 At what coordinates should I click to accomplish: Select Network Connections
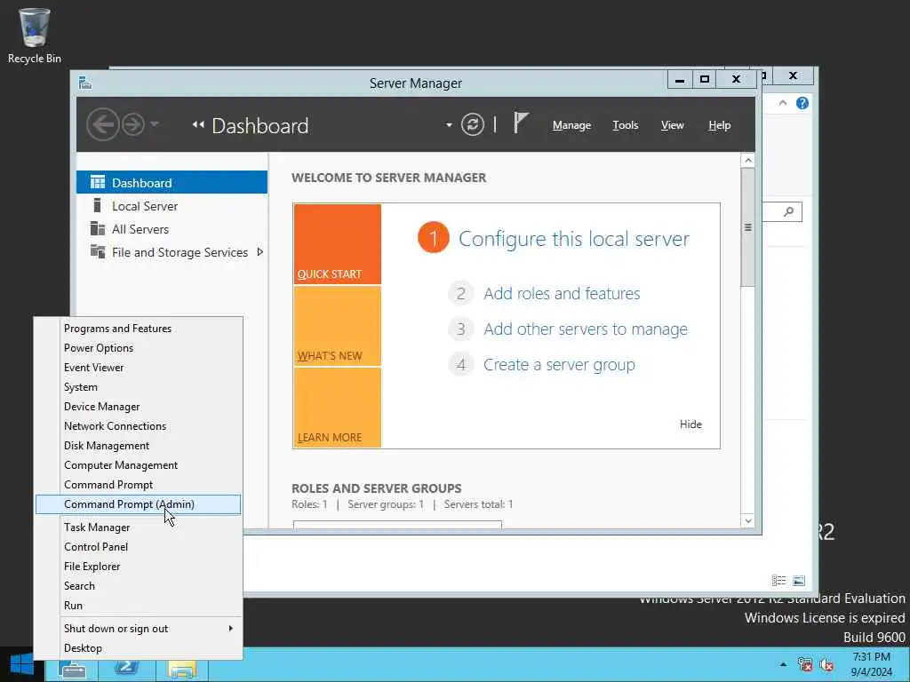pyautogui.click(x=138, y=425)
